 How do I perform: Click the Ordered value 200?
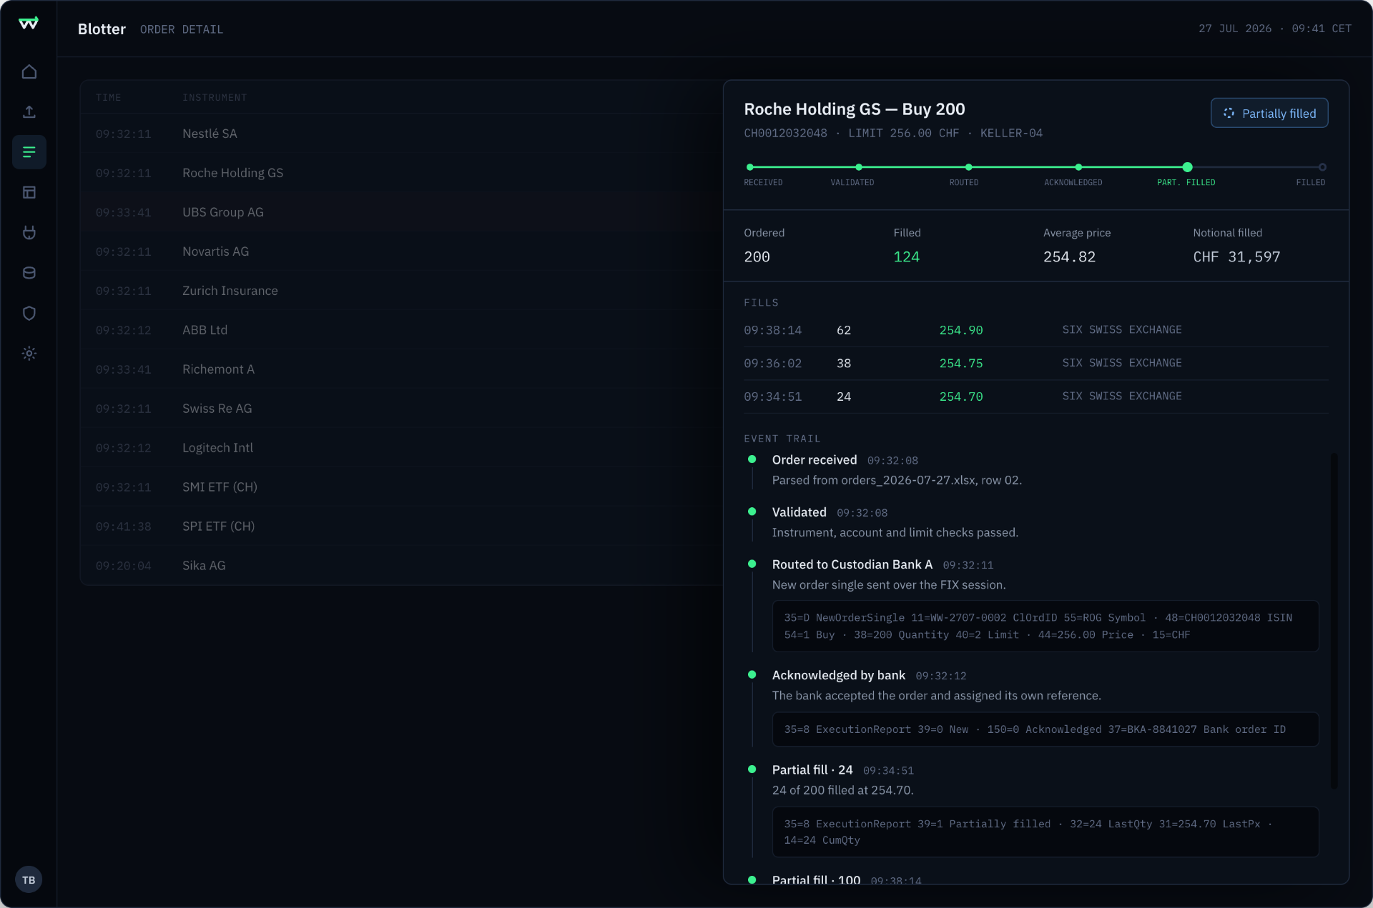[757, 257]
